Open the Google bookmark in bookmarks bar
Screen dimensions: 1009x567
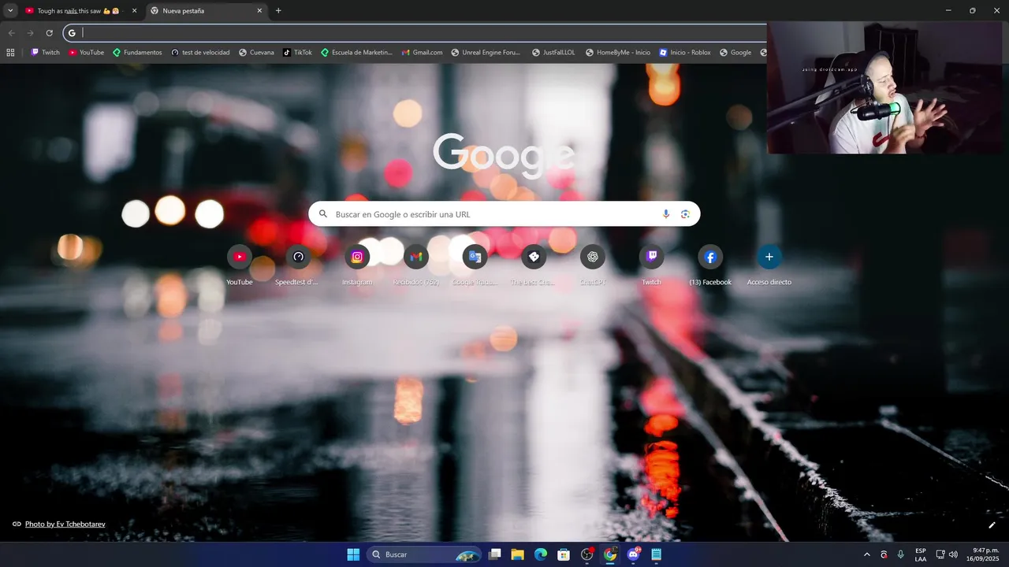(x=735, y=53)
